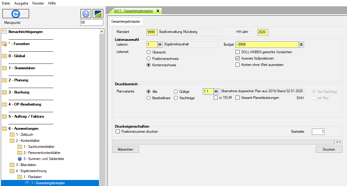Image resolution: width=347 pixels, height=186 pixels.
Task: Click the Drucken button
Action: [329, 149]
